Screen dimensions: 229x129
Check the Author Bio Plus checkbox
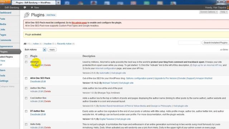pos(26,88)
